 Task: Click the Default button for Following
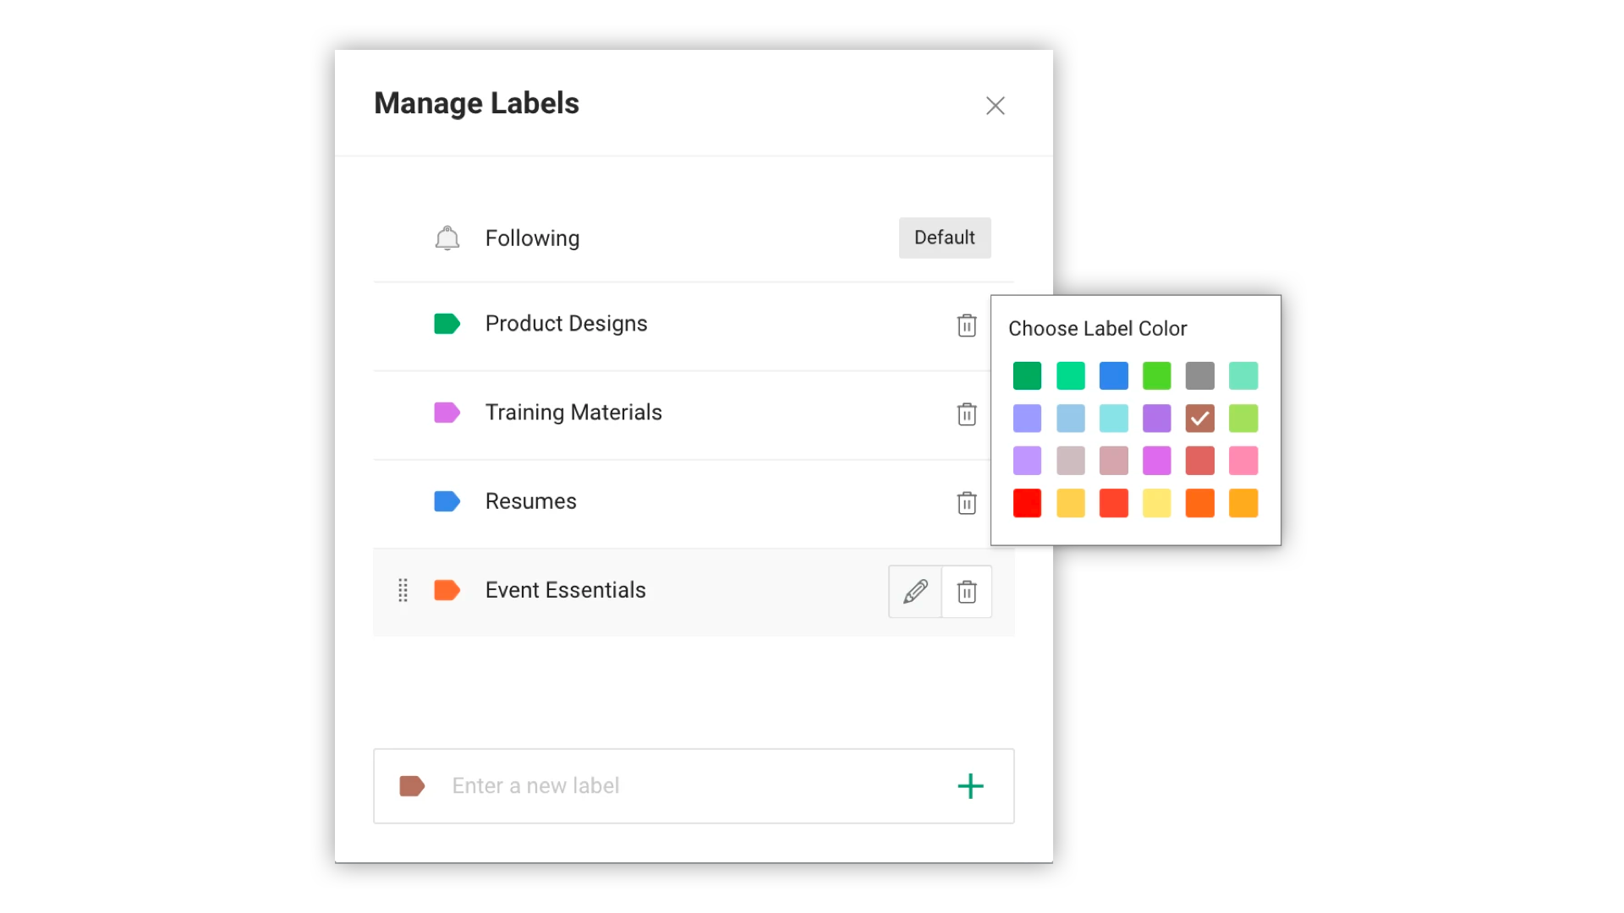coord(945,238)
